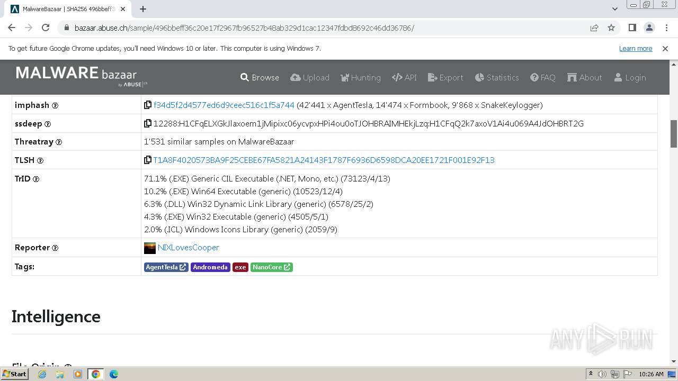678x381 pixels.
Task: Open File Explorer from taskbar
Action: pyautogui.click(x=60, y=374)
